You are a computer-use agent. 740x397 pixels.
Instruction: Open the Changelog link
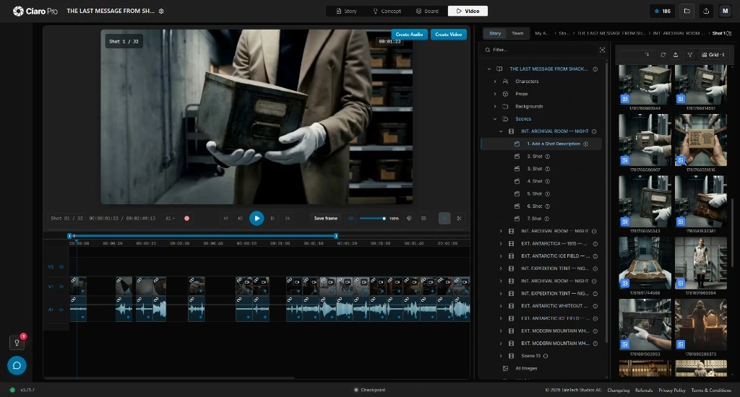point(619,390)
